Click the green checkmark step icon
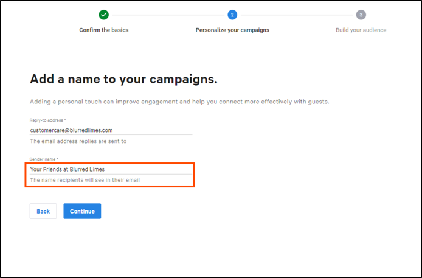Image resolution: width=422 pixels, height=278 pixels. click(103, 15)
